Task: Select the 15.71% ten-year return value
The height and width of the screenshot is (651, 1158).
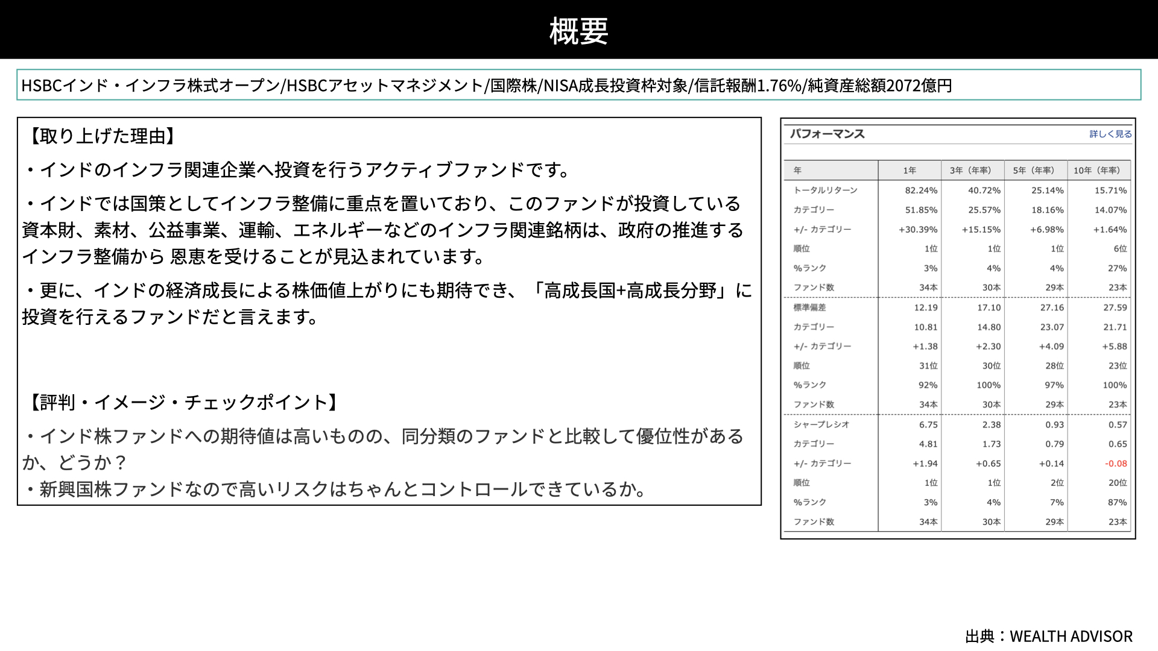Action: point(1110,190)
